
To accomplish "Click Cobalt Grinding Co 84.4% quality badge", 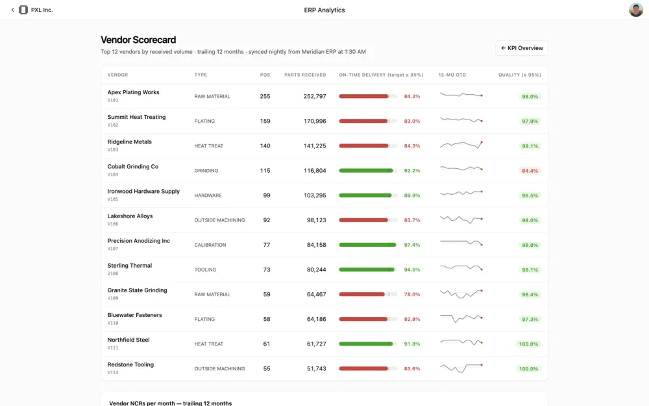I will click(530, 171).
